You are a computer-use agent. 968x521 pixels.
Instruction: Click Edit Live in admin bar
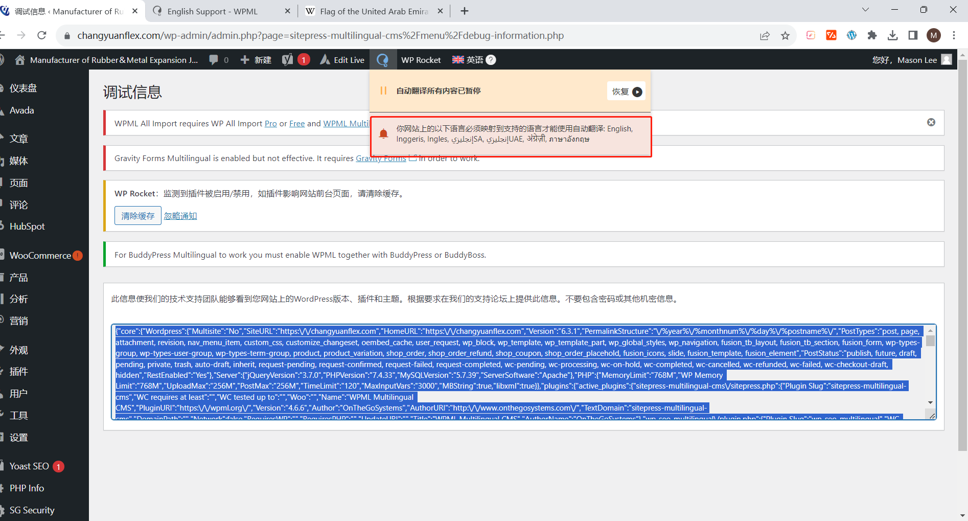pos(342,60)
